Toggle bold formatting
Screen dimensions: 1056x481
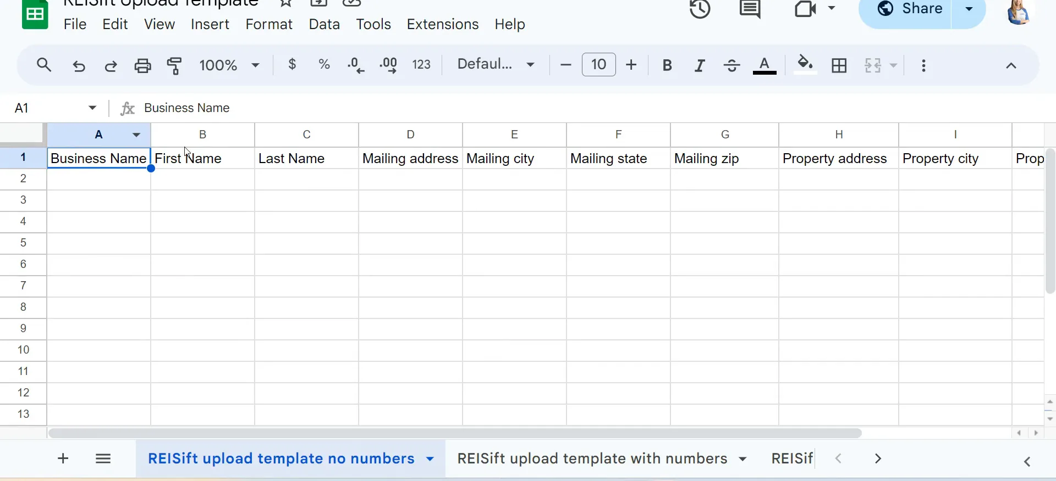667,66
